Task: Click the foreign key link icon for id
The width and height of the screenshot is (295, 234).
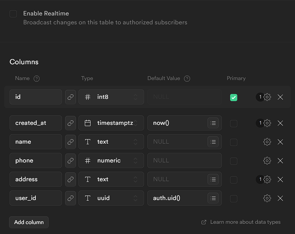Action: click(71, 97)
